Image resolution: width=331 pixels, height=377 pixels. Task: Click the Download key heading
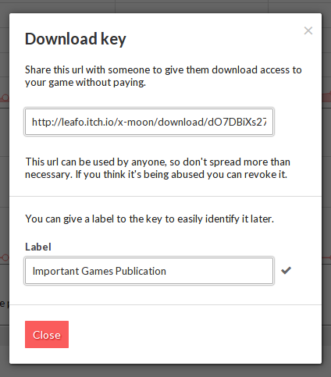click(76, 39)
